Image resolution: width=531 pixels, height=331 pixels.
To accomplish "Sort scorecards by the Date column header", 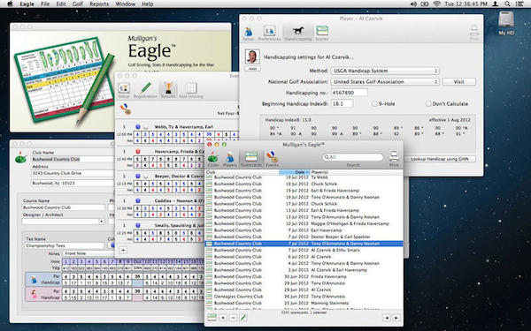I will point(295,172).
